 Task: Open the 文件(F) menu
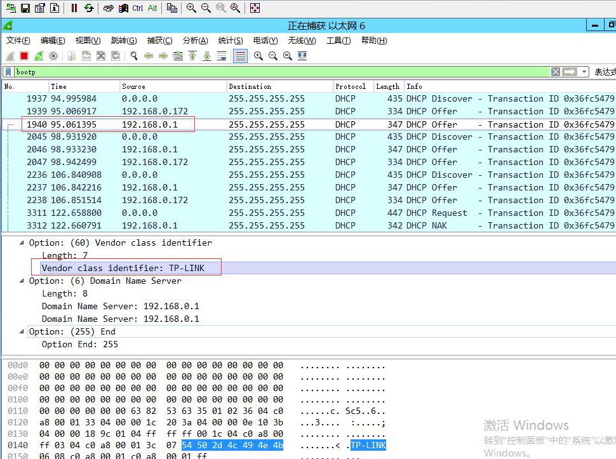[18, 41]
